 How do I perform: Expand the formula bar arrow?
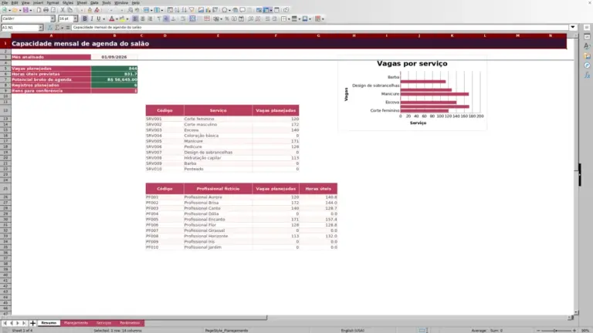[573, 27]
